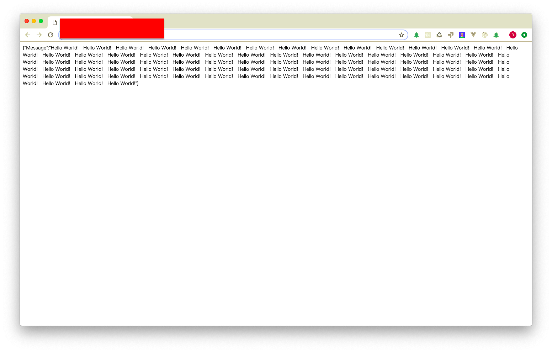
Task: Click the closing Hello World!"} text at the end
Action: pyautogui.click(x=123, y=83)
